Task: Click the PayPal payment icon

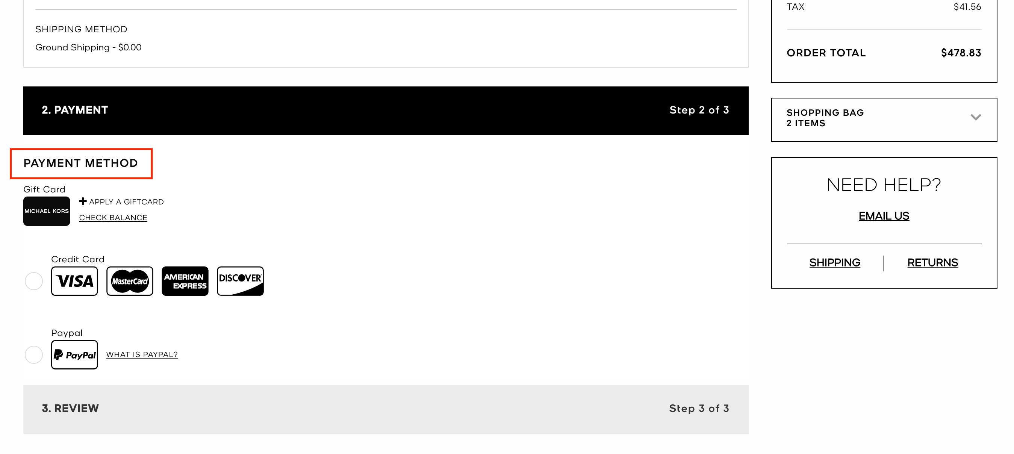Action: point(74,354)
